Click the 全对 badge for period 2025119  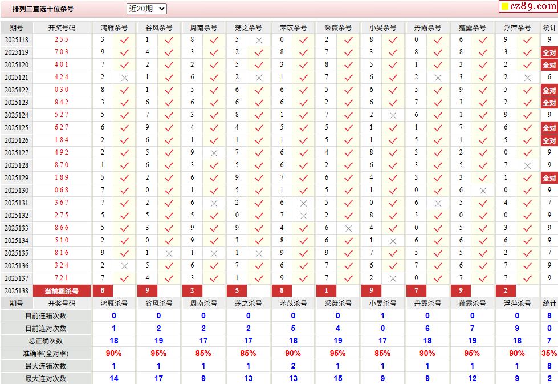point(549,52)
